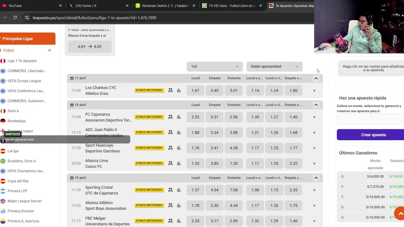Image resolution: width=404 pixels, height=227 pixels.
Task: Click the Peru flag icon beside Liga 1 Te Apuesto
Action: [x=3, y=61]
